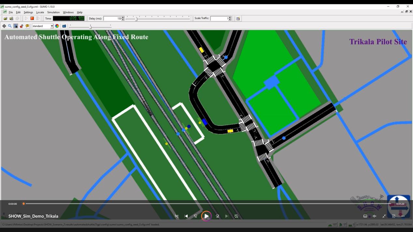Take a screenshot with camera icon
This screenshot has width=413, height=232.
(64, 26)
